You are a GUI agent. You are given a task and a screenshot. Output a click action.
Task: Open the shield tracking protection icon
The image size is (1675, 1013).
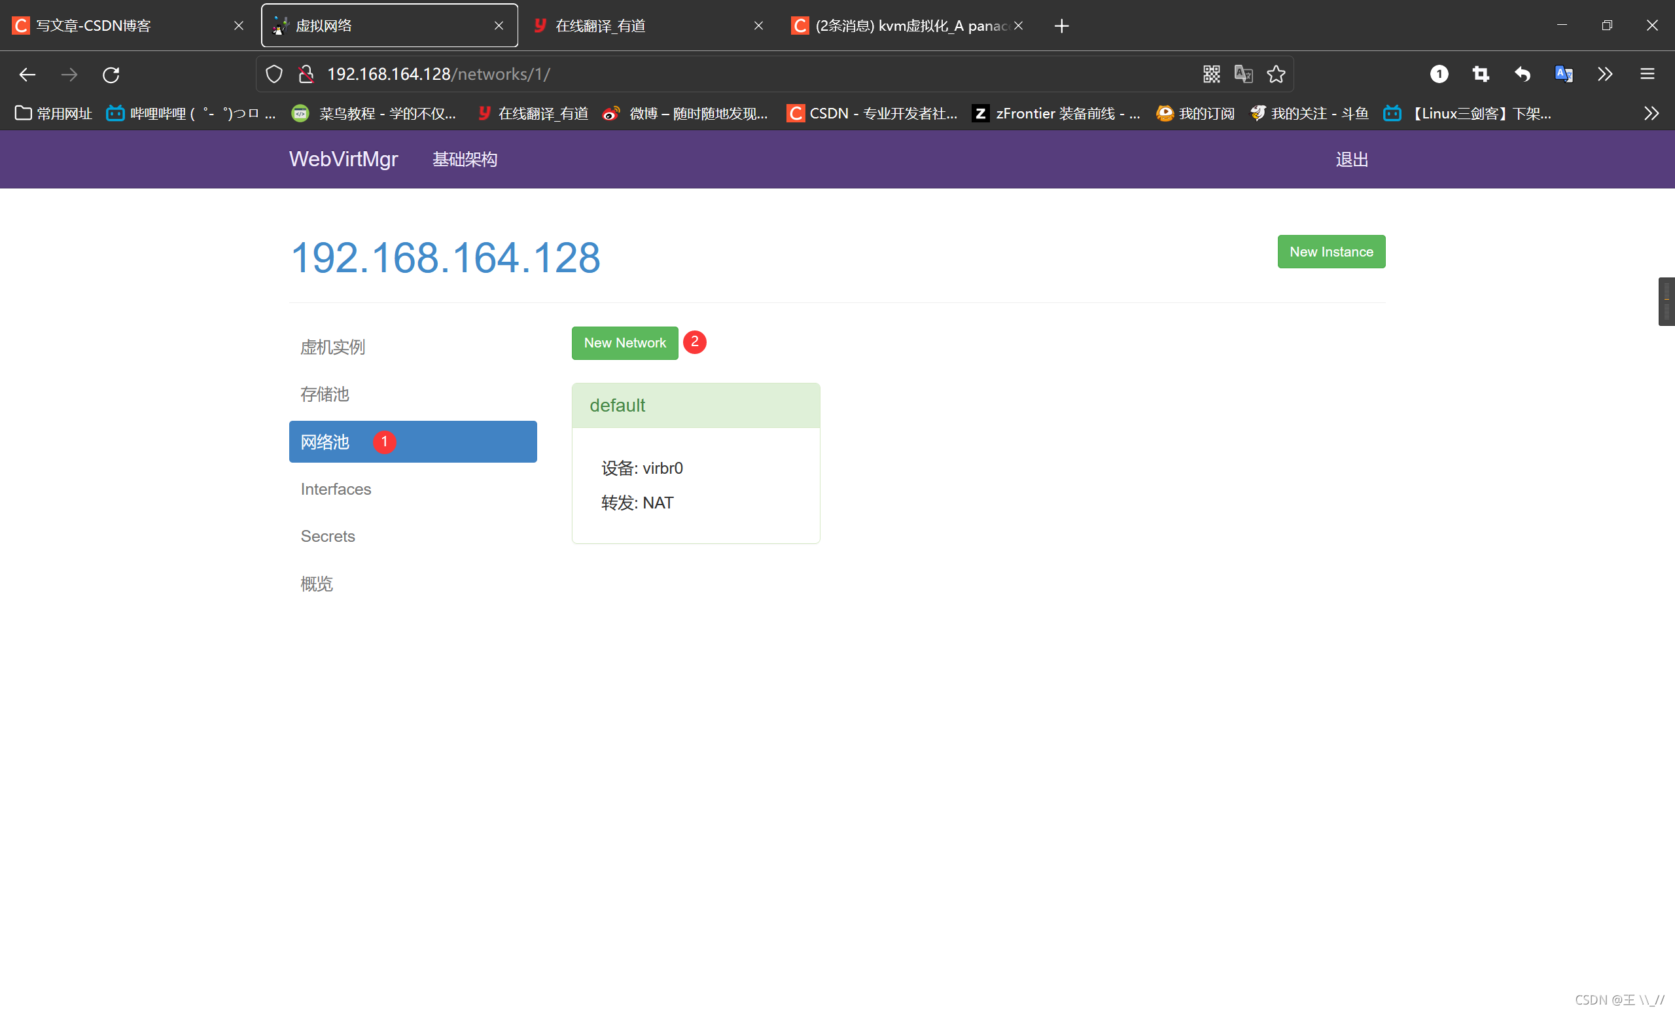click(274, 74)
